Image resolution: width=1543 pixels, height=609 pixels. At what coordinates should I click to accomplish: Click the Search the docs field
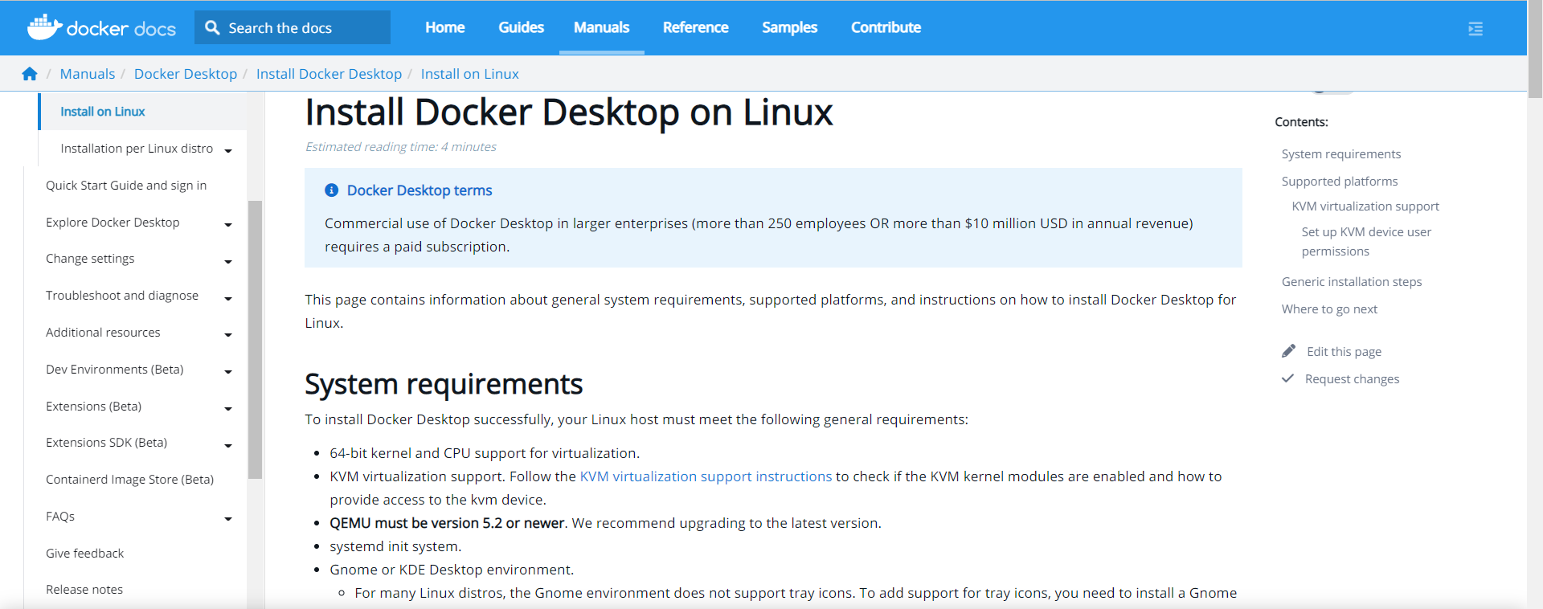pyautogui.click(x=293, y=27)
